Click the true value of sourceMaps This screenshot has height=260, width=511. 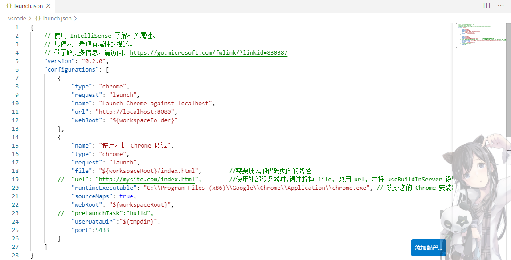click(x=127, y=196)
